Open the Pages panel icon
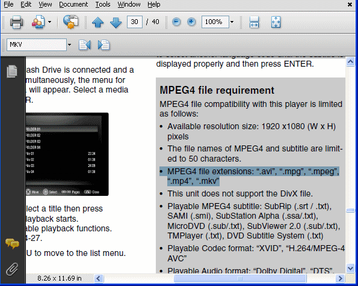Screen dimensions: 358x286 click(x=12, y=71)
